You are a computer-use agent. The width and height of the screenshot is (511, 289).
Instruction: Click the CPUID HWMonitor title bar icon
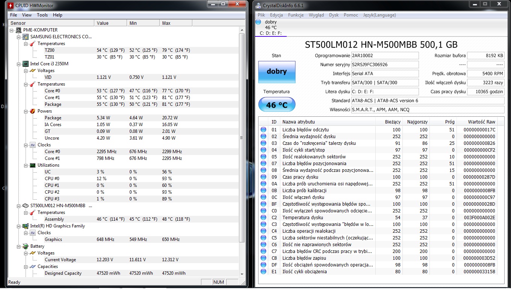point(10,5)
